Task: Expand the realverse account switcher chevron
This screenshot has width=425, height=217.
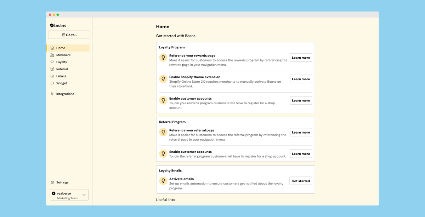Action: point(84,195)
